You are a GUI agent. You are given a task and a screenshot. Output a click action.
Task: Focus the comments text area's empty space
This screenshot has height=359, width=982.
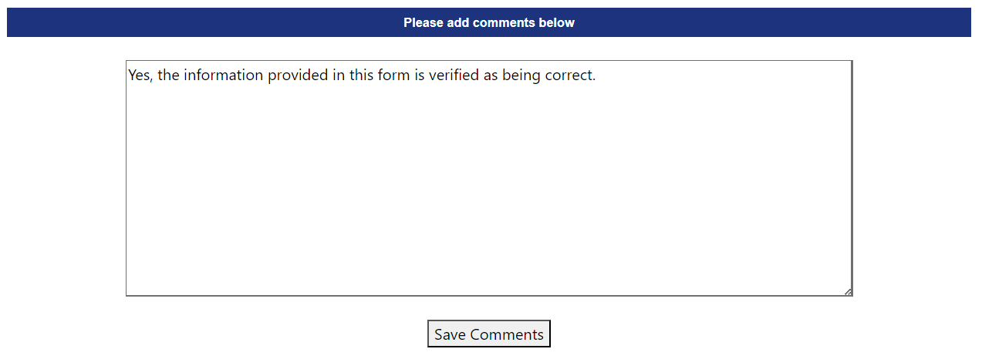click(488, 193)
